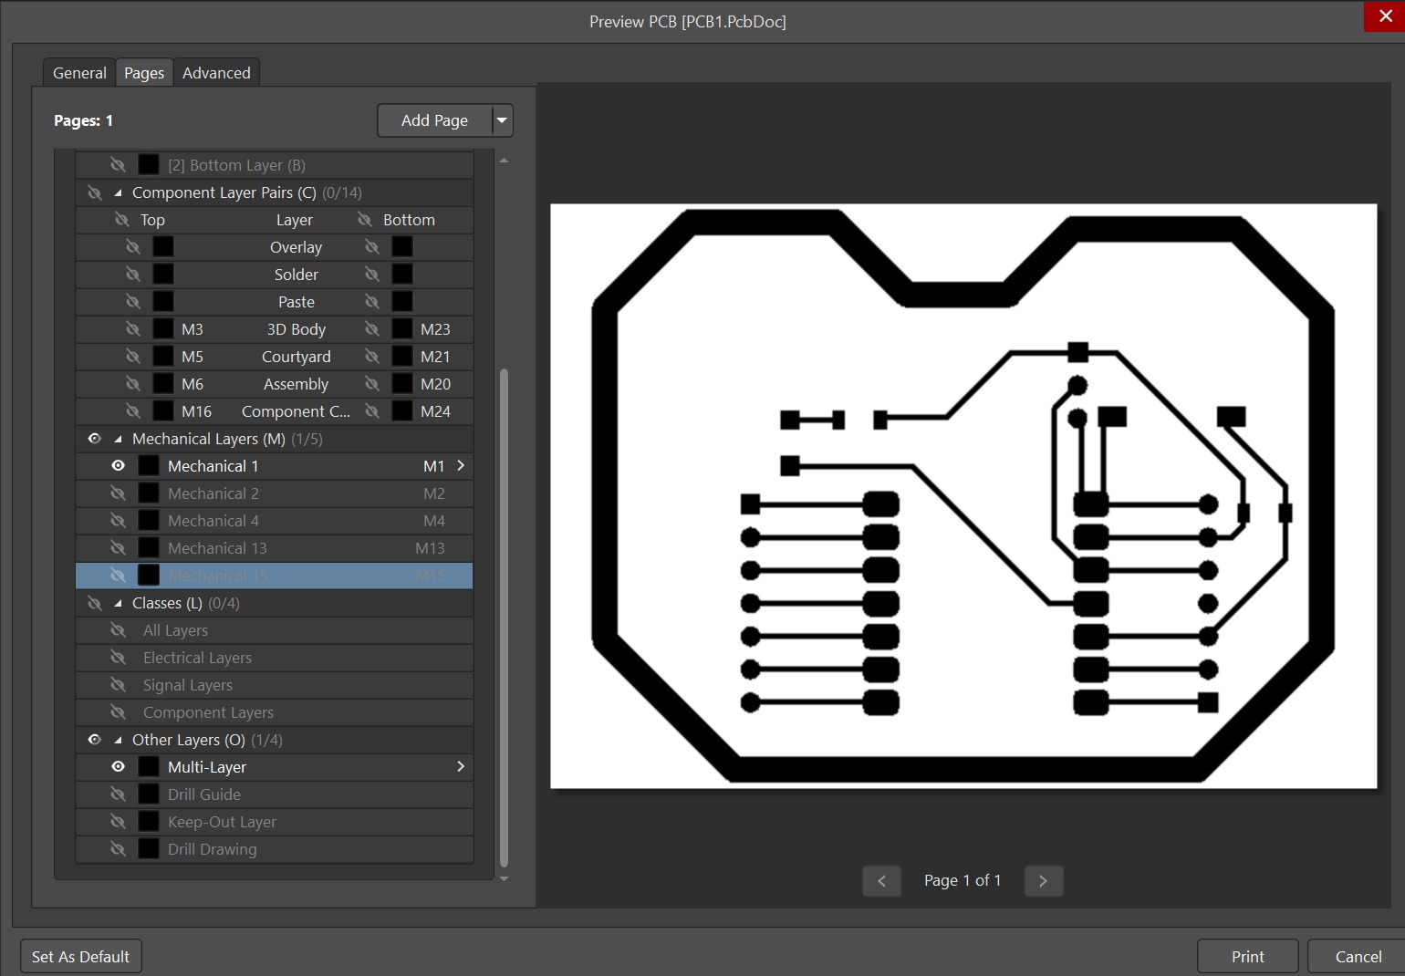The image size is (1405, 976).
Task: Click the Bottom Layer color swatch
Action: (x=149, y=165)
